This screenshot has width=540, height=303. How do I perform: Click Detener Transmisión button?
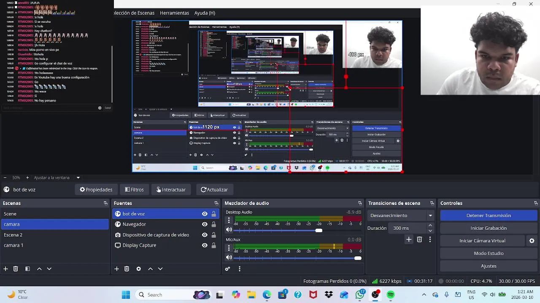(489, 215)
